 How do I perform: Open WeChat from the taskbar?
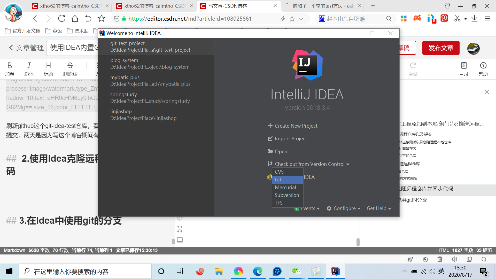click(296, 271)
